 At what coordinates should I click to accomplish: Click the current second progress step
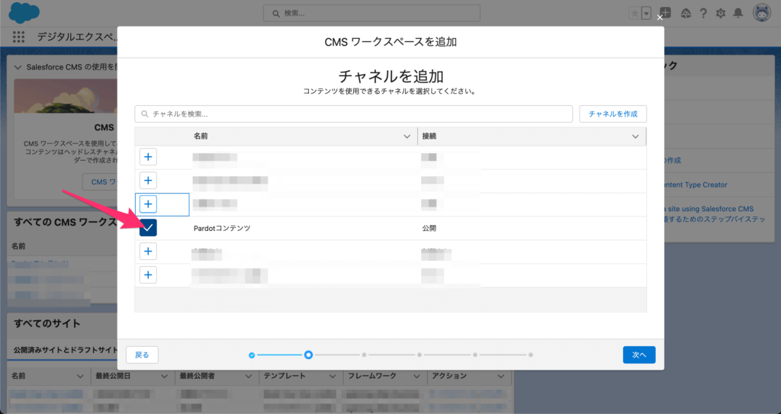pos(308,355)
